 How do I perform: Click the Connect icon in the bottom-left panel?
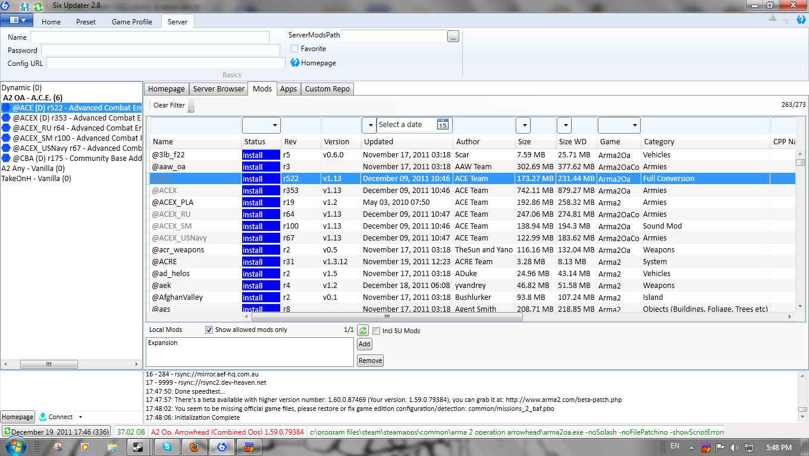(43, 417)
